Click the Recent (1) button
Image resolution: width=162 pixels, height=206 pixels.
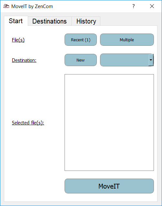pos(81,40)
